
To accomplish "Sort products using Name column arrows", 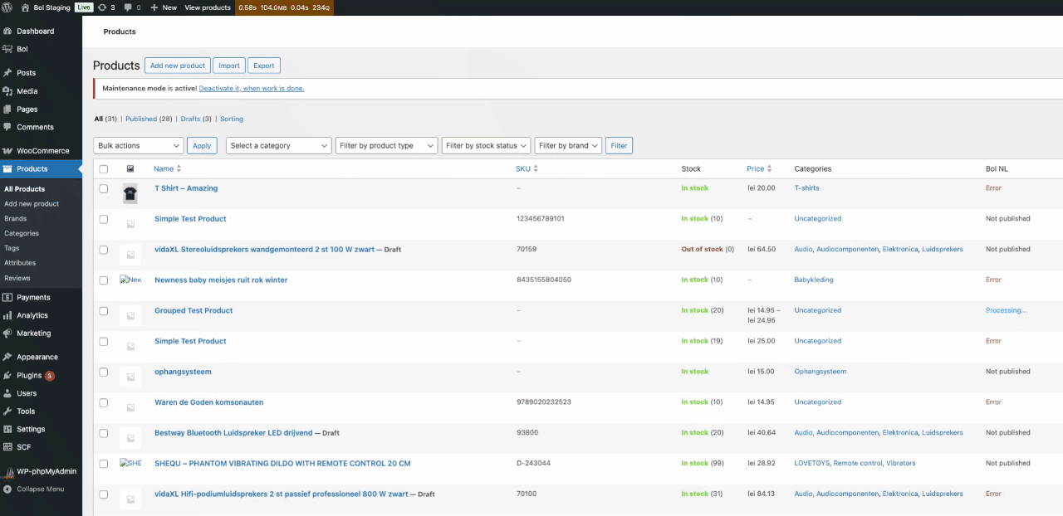I will coord(179,169).
